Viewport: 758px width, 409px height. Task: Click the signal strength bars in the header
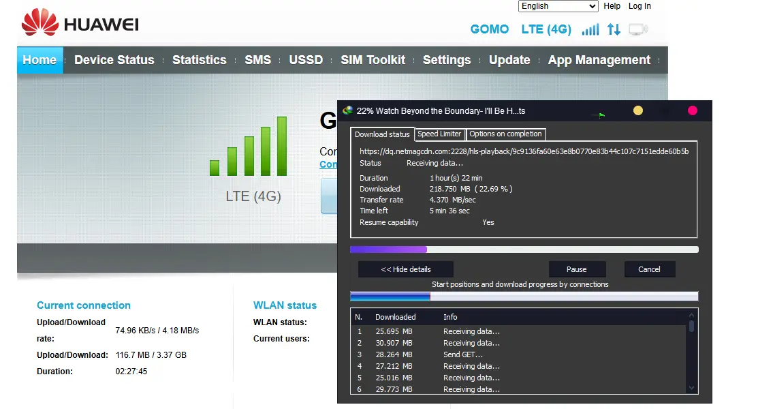pyautogui.click(x=590, y=29)
